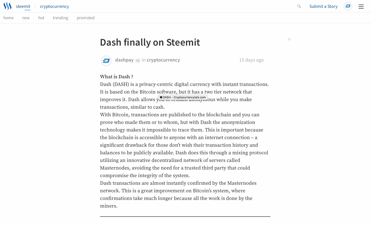The width and height of the screenshot is (371, 225).
Task: Click the 15 days ago timestamp
Action: [252, 60]
